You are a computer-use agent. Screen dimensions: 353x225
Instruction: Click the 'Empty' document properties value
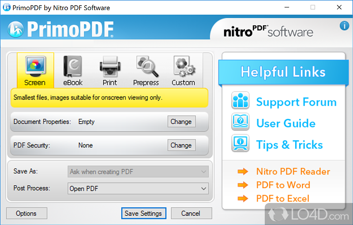pos(86,122)
